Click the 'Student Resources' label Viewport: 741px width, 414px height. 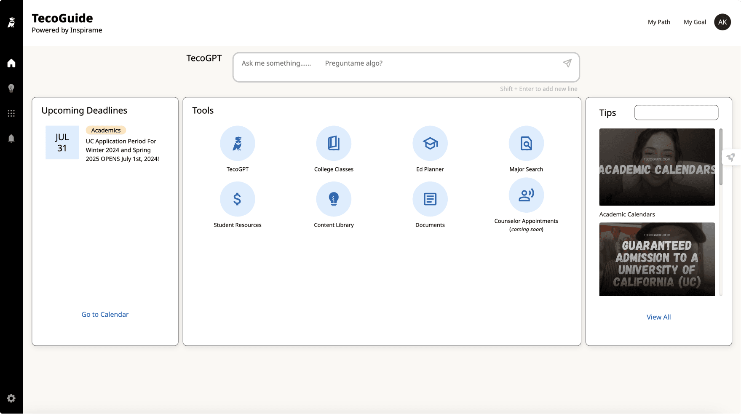238,225
